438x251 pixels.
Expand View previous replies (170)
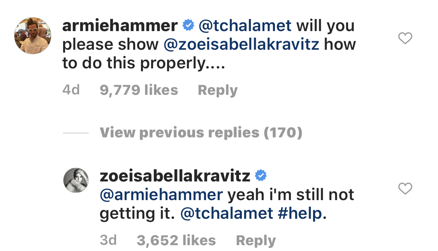201,133
